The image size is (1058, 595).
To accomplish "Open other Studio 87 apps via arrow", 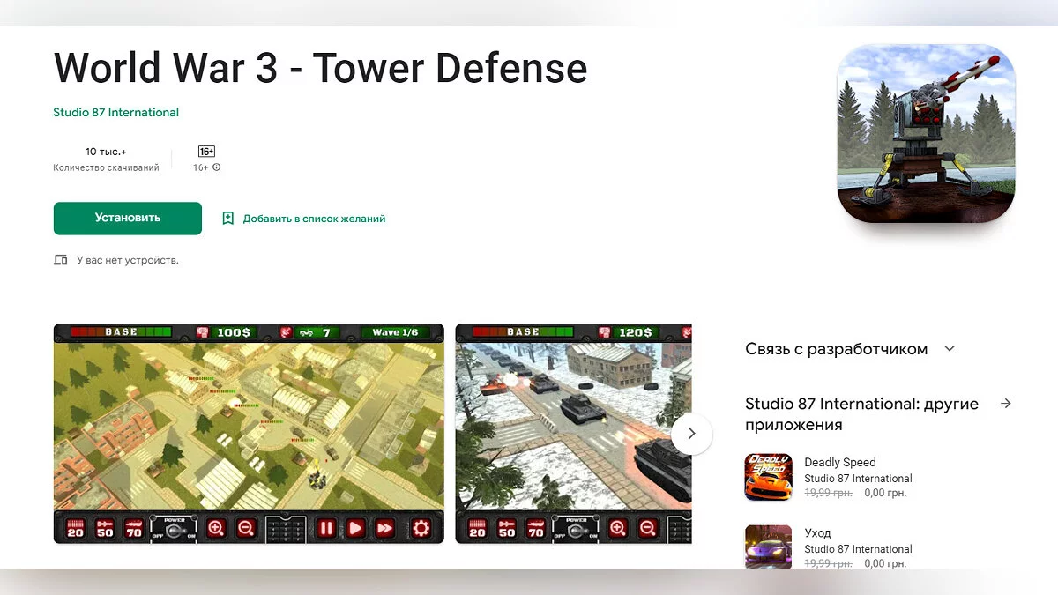I will pos(1006,404).
